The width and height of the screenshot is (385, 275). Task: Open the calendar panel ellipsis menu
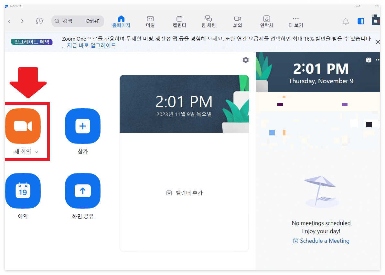point(378,60)
